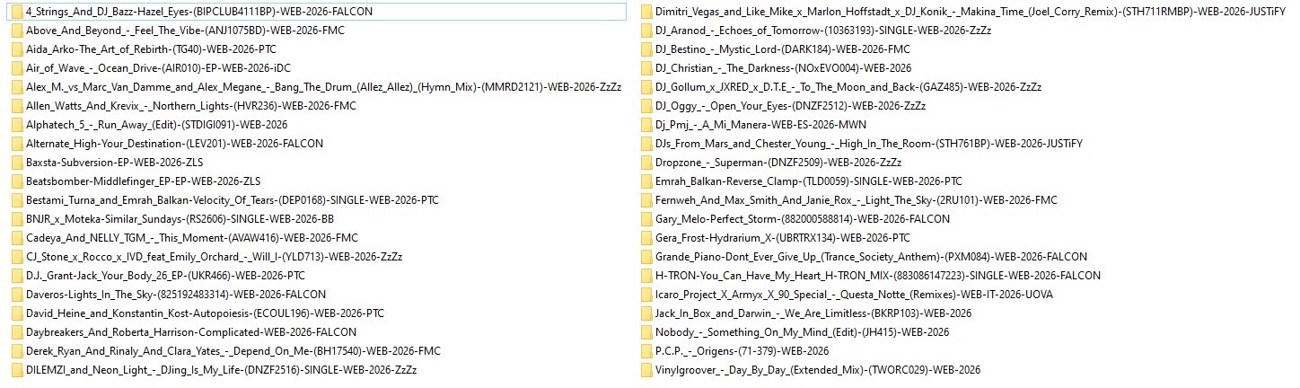Click folder icon beside DJ_Bestino_-_Mystic_Lord
The image size is (1300, 388).
pos(646,49)
